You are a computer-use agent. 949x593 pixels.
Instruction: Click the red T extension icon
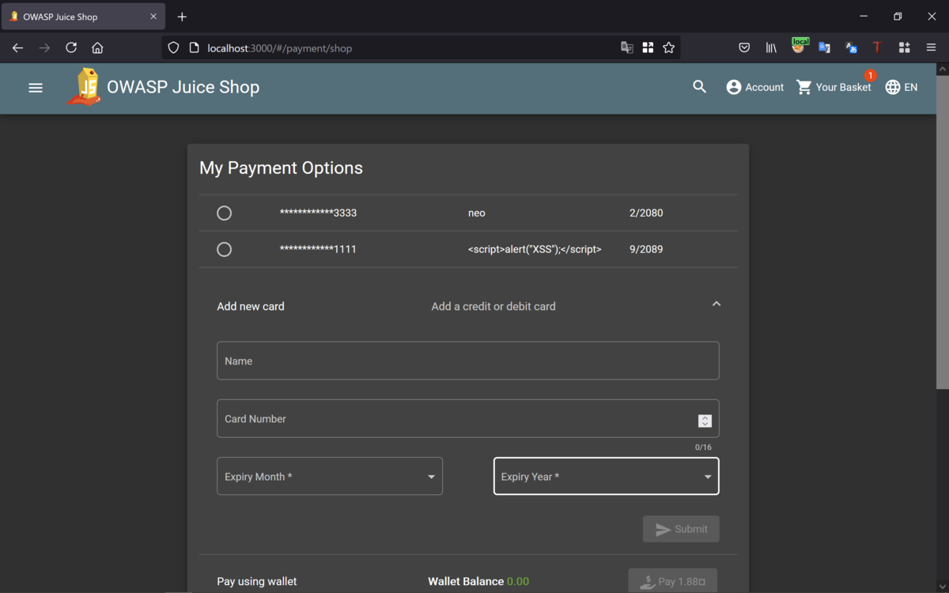(x=877, y=47)
